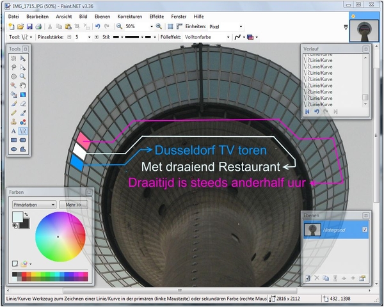Click the Mehr >> button
This screenshot has height=307, width=384.
coord(73,204)
